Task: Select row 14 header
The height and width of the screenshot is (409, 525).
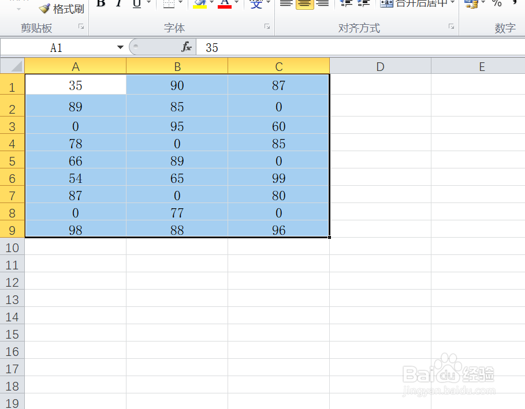Action: (12, 316)
